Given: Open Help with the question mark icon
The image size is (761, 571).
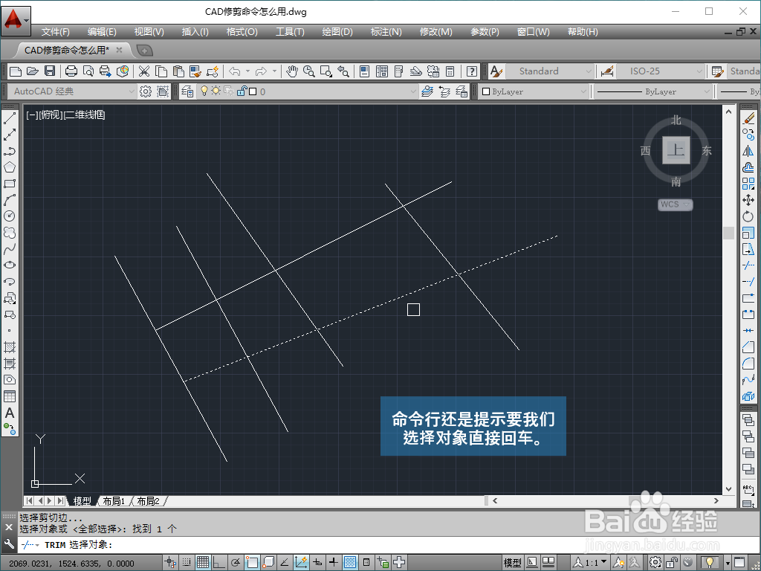Looking at the screenshot, I should 471,71.
